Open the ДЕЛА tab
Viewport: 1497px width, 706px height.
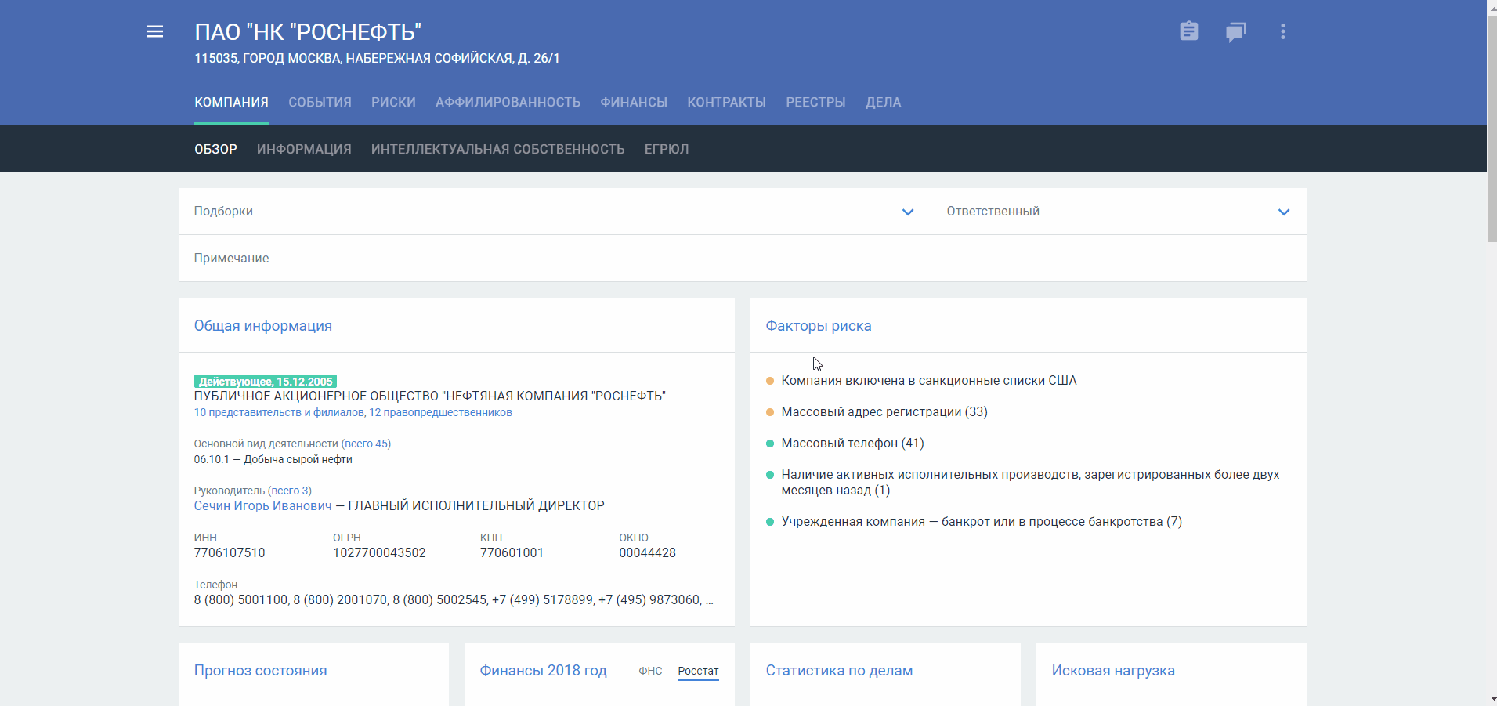click(883, 102)
